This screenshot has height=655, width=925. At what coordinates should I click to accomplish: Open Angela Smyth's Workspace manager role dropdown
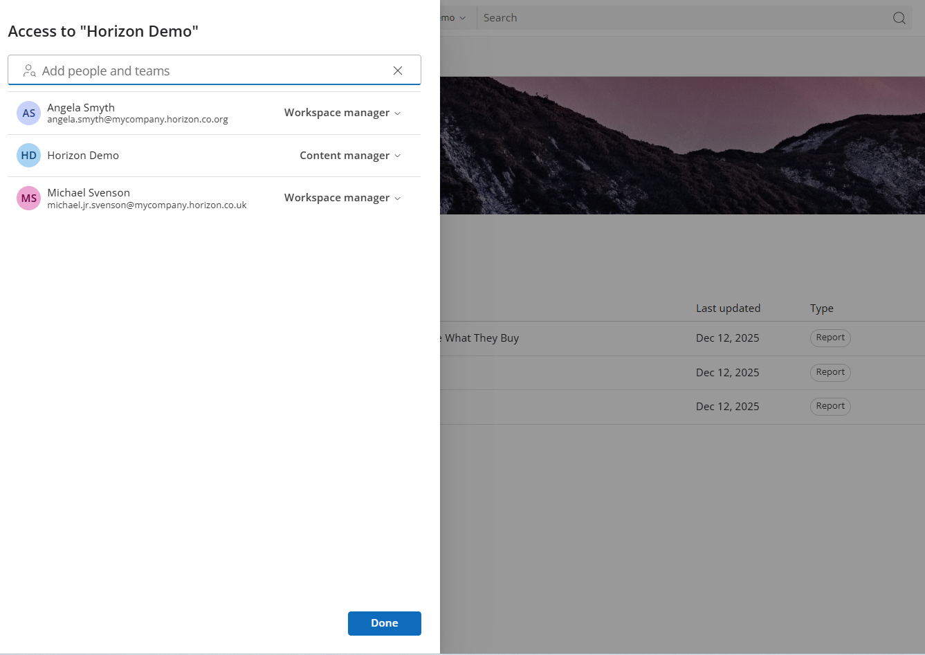click(x=342, y=113)
